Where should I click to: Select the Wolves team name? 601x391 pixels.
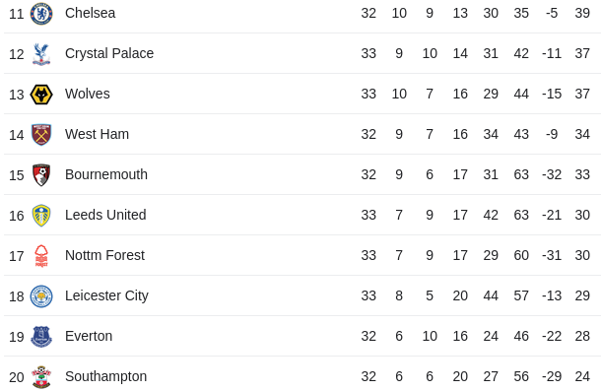88,94
